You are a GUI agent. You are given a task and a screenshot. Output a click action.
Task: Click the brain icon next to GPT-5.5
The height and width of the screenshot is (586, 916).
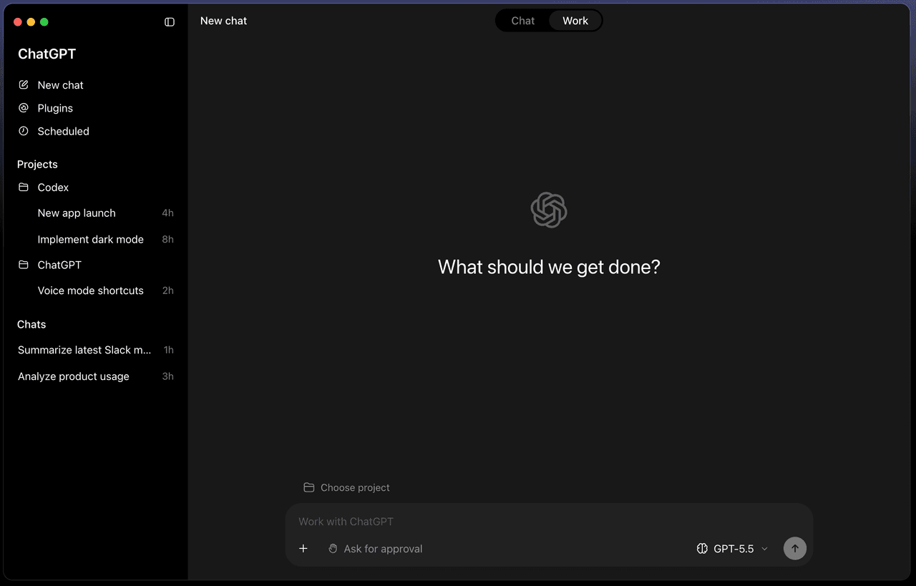coord(702,549)
